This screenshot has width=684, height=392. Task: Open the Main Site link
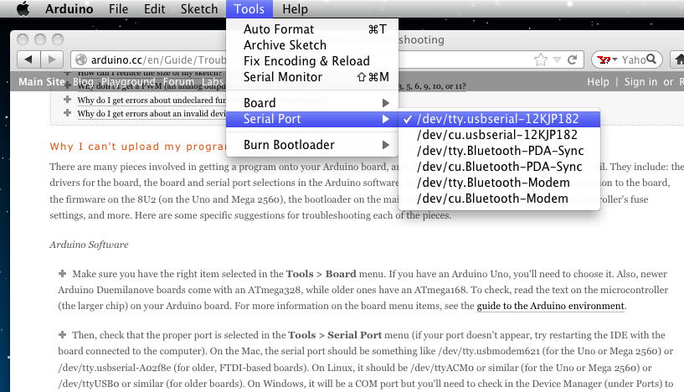tap(41, 82)
